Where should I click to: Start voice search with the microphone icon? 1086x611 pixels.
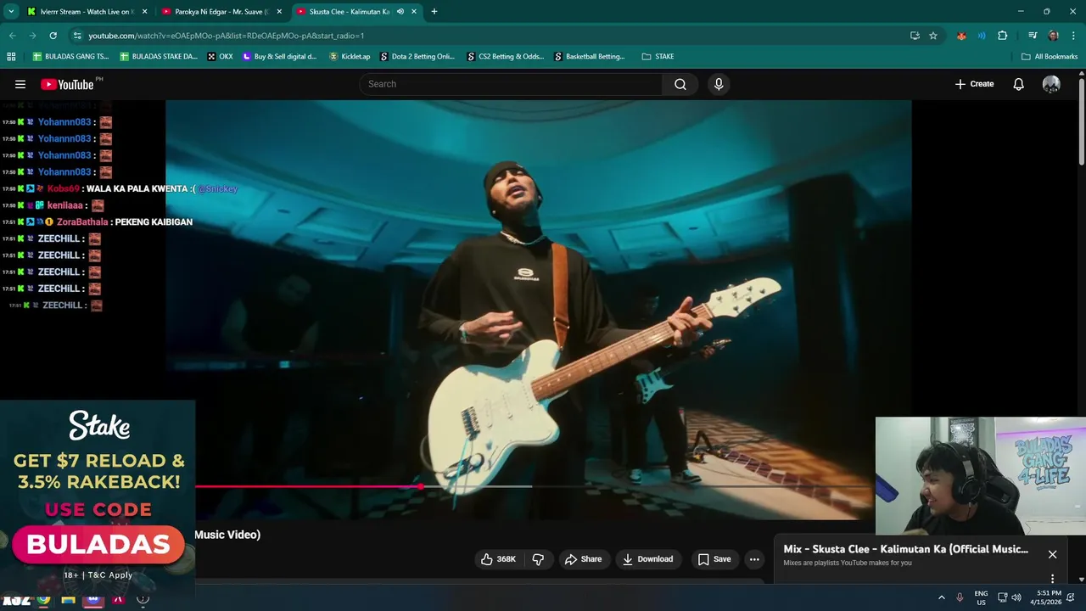pyautogui.click(x=719, y=84)
